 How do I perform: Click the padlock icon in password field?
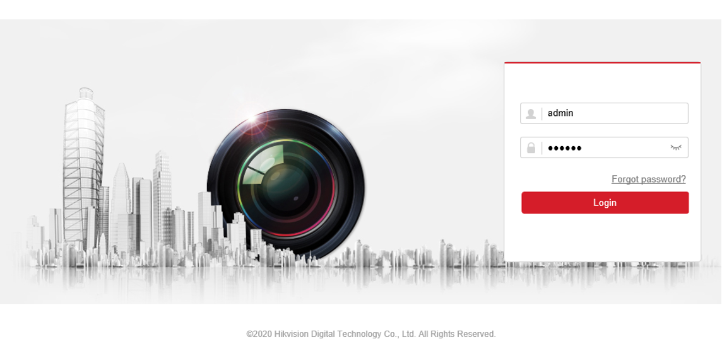click(531, 147)
